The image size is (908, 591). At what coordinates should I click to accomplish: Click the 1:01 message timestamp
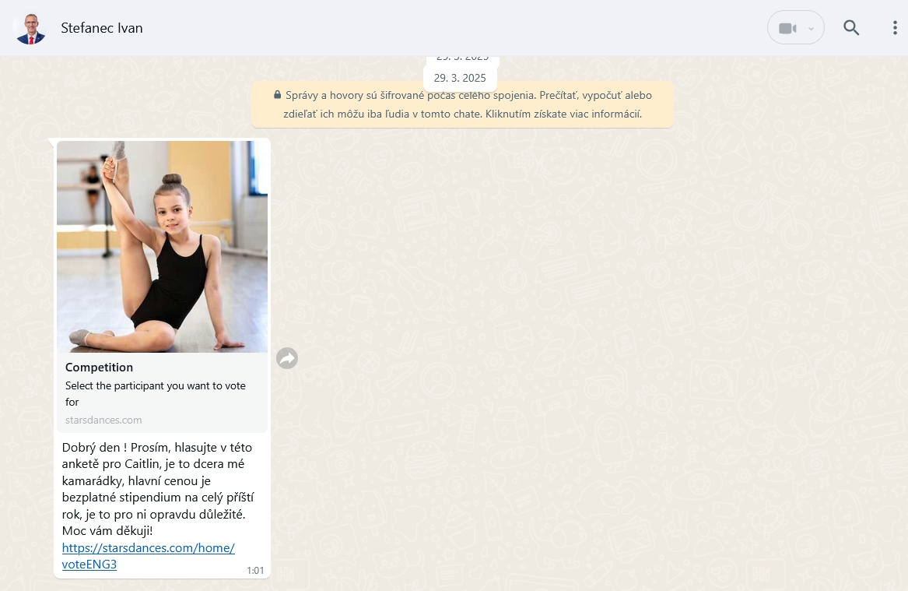(255, 571)
